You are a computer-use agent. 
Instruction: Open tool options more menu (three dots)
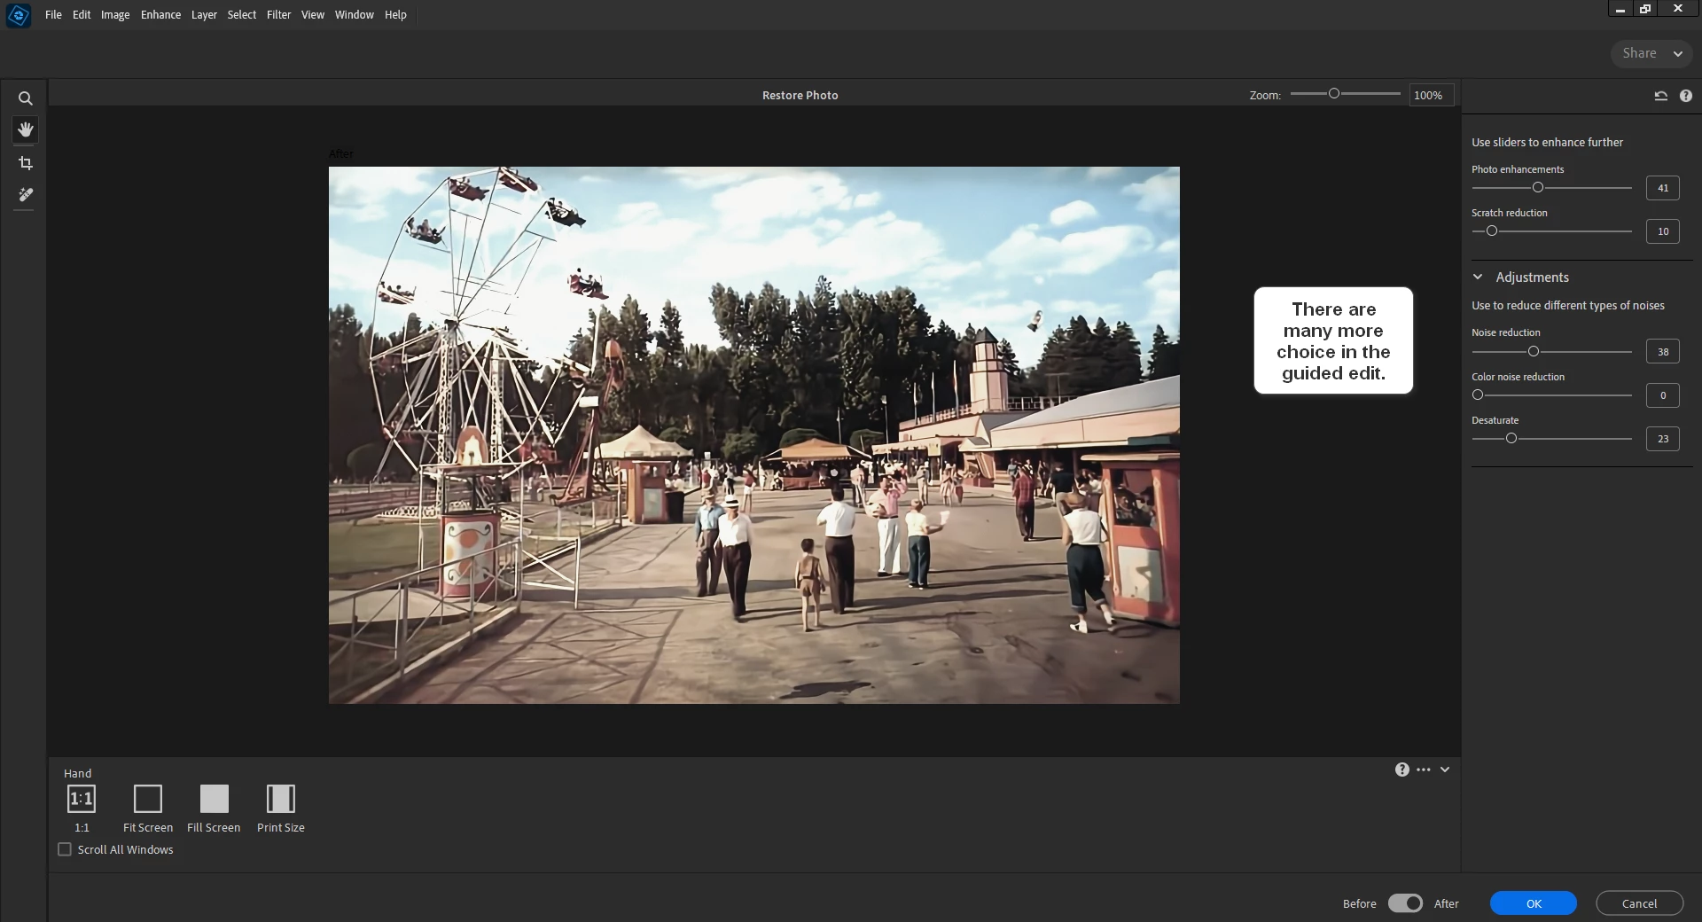point(1424,770)
